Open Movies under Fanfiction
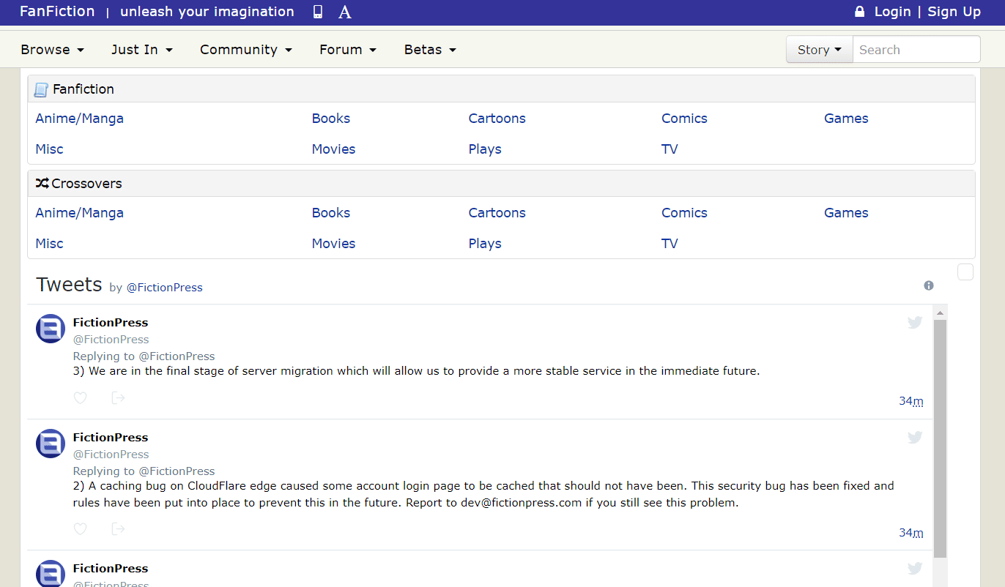 (333, 149)
